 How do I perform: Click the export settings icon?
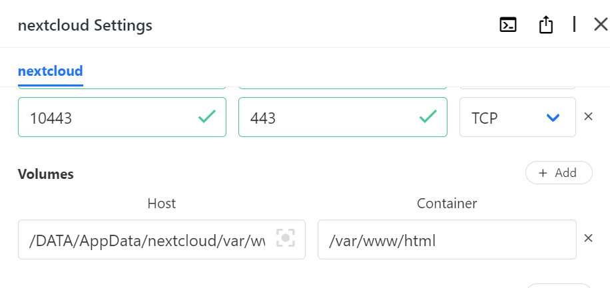546,25
